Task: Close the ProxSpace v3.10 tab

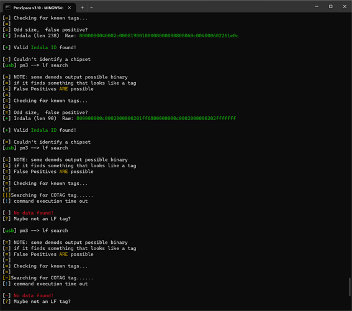Action: [x=70, y=7]
